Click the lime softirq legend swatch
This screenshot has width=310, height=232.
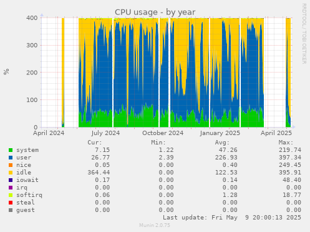pos(11,195)
